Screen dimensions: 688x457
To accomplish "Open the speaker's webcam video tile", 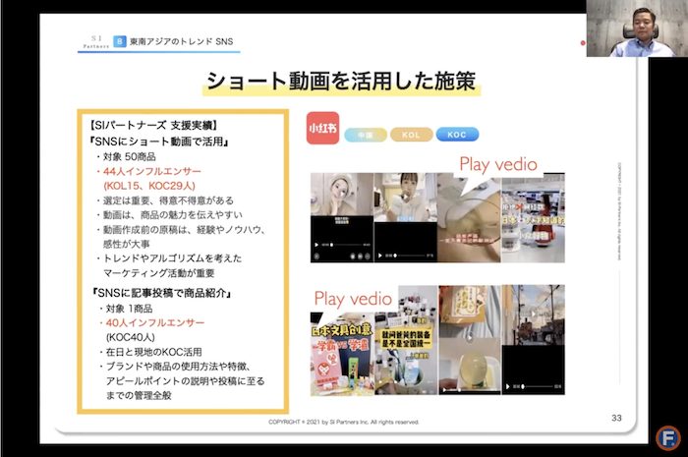I will pos(637,29).
